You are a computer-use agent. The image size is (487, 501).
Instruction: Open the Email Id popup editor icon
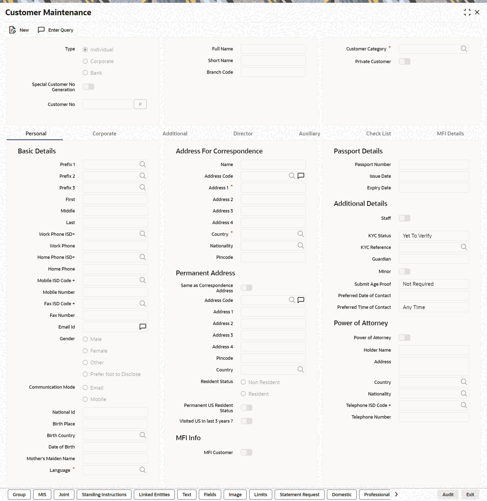pyautogui.click(x=143, y=327)
